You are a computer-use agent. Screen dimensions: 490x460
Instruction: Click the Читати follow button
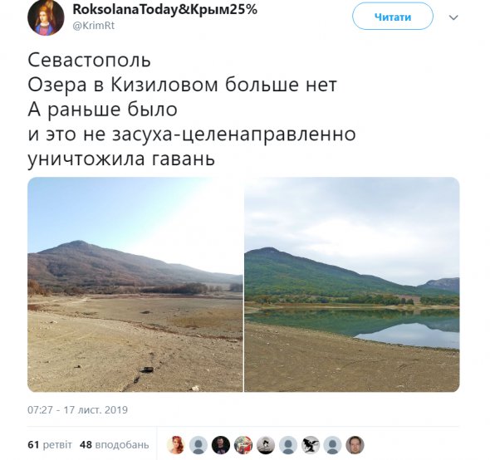(393, 17)
